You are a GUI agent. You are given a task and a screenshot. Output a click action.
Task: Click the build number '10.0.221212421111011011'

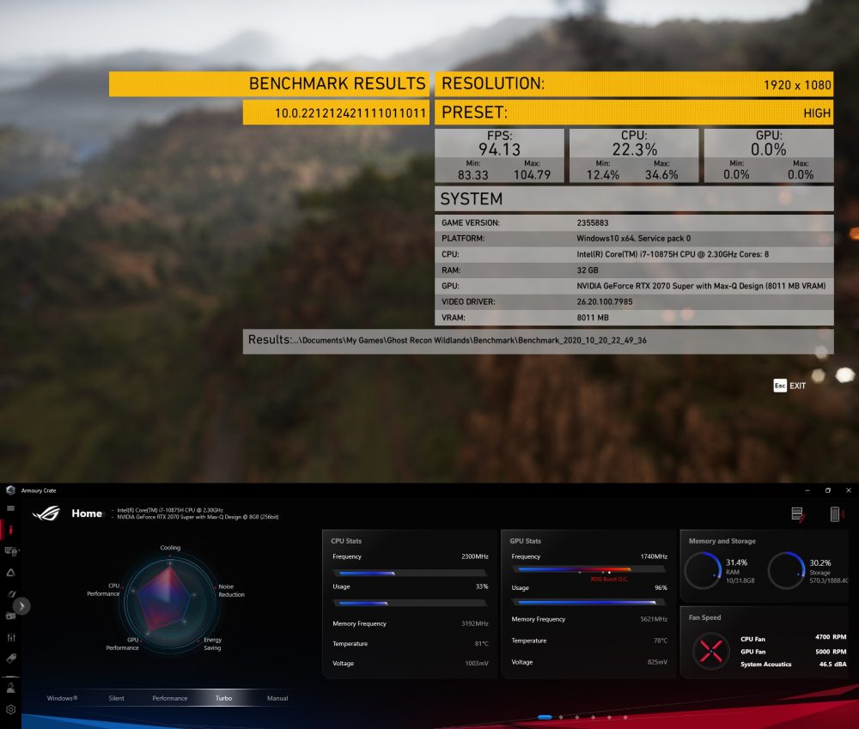click(x=350, y=113)
